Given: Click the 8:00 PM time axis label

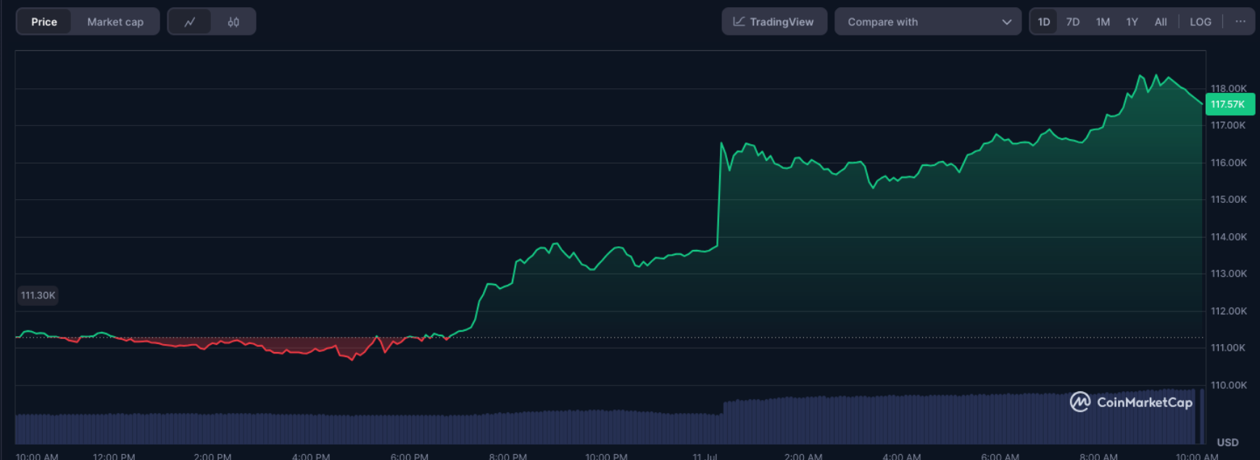Looking at the screenshot, I should (x=507, y=456).
